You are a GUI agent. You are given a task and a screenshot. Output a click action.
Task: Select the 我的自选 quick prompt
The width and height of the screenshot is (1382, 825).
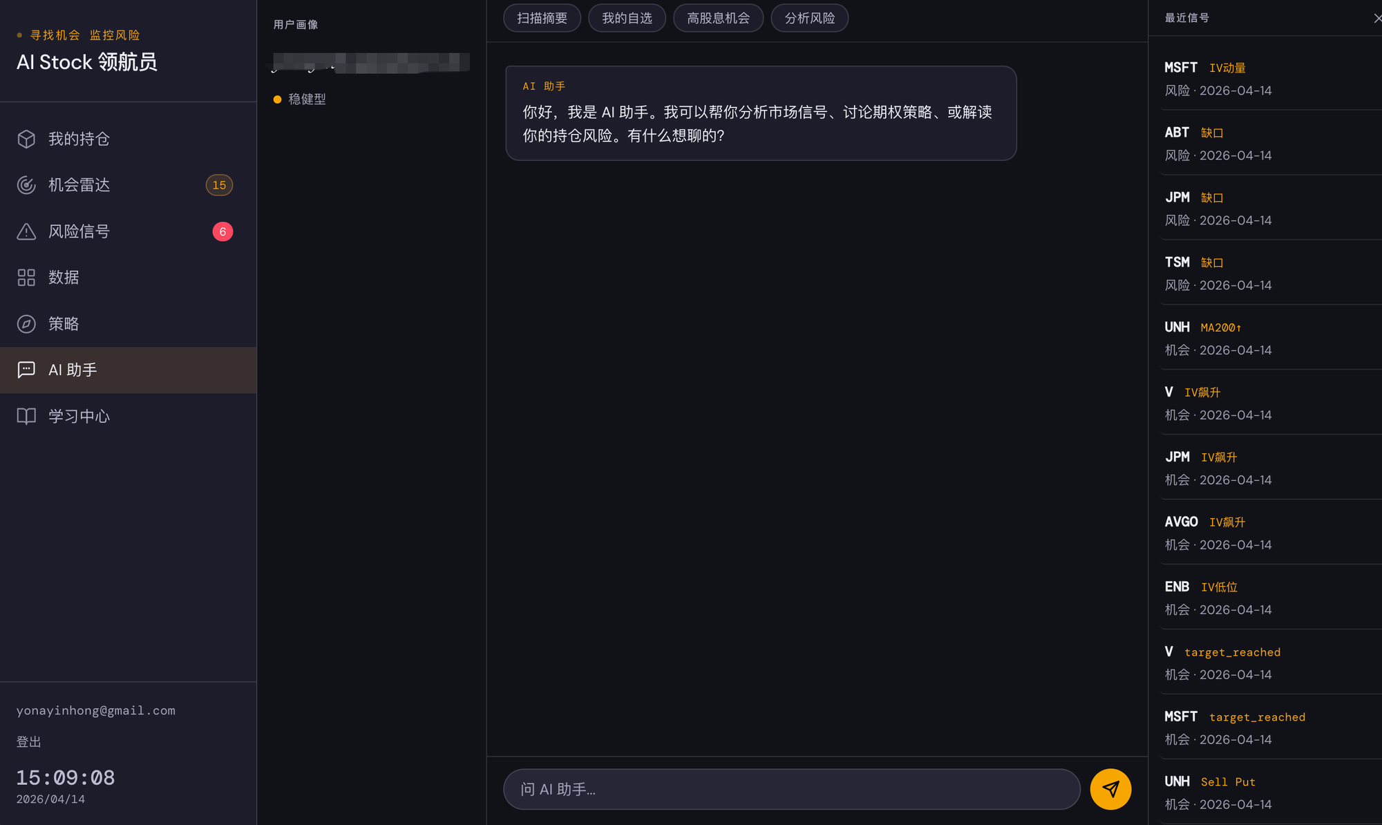click(x=627, y=18)
